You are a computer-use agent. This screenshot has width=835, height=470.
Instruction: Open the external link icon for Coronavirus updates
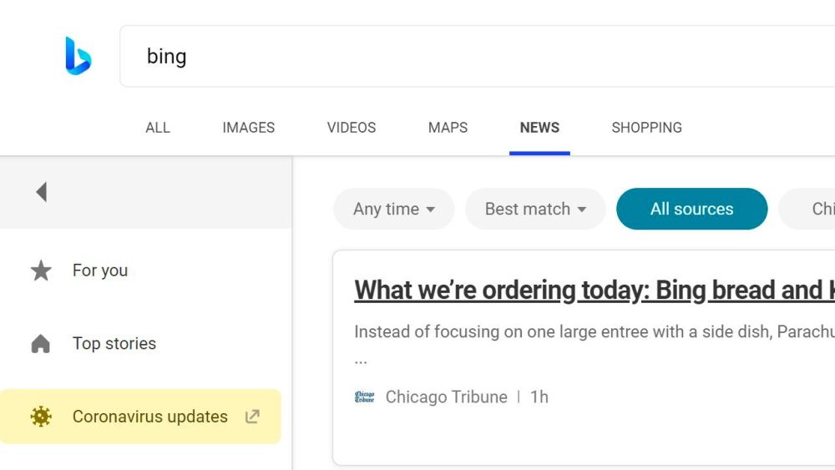pos(251,417)
